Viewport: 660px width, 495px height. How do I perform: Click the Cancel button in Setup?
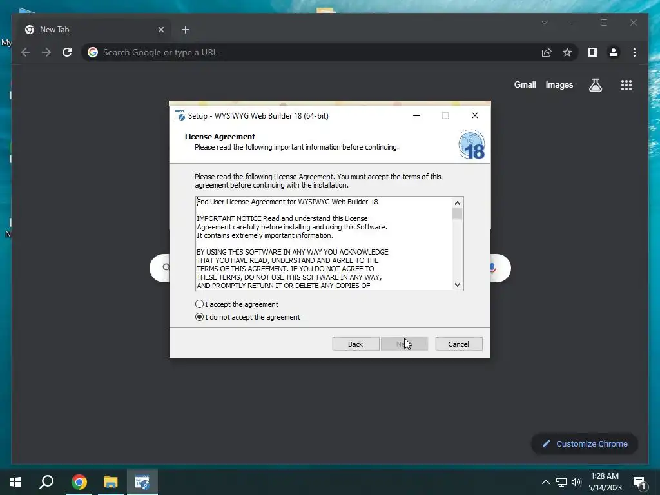(458, 344)
